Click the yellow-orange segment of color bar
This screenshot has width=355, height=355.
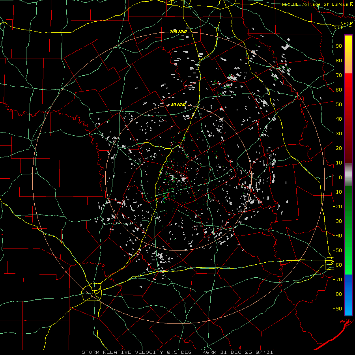pos(348,54)
